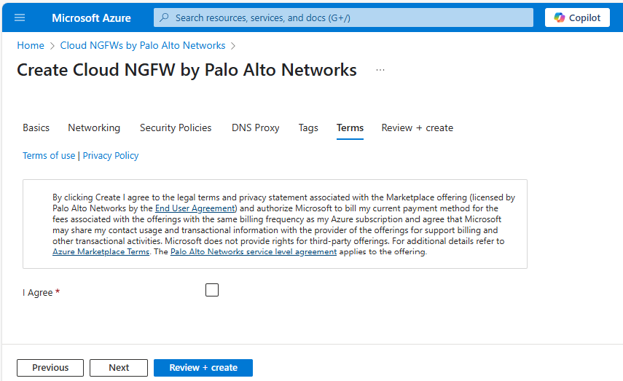623x381 pixels.
Task: Open the End User Agreement link
Action: pos(195,208)
